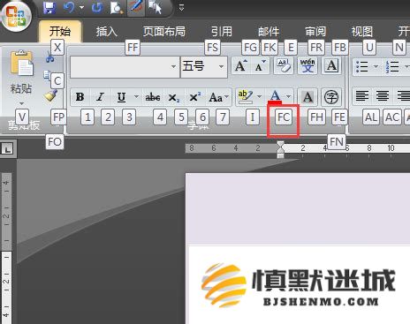Click the Cut scissors icon

tap(49, 57)
